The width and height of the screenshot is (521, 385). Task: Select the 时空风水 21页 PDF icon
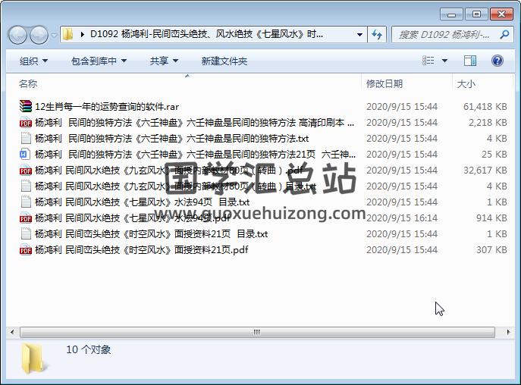point(26,250)
